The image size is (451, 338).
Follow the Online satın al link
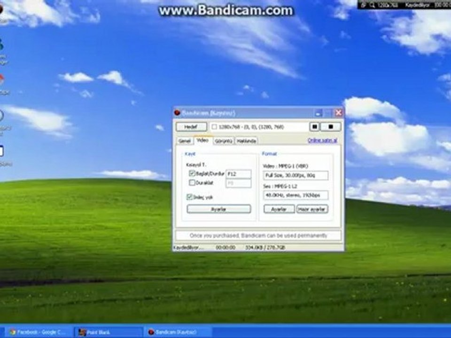[x=322, y=140]
